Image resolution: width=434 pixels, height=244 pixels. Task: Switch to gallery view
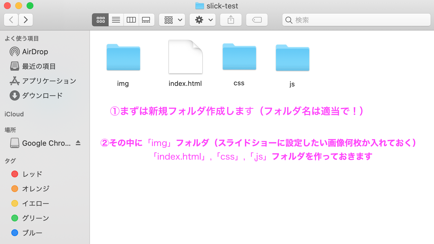147,20
